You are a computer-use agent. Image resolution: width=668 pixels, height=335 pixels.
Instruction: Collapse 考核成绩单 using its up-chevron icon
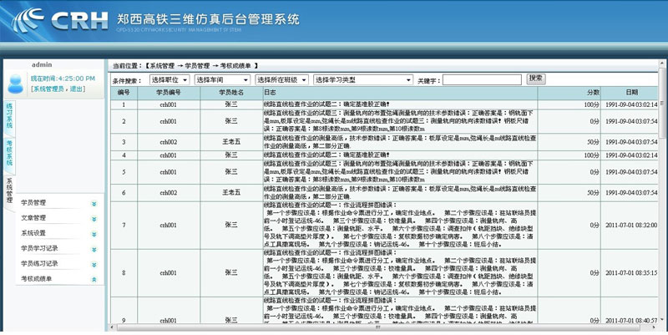pos(94,280)
